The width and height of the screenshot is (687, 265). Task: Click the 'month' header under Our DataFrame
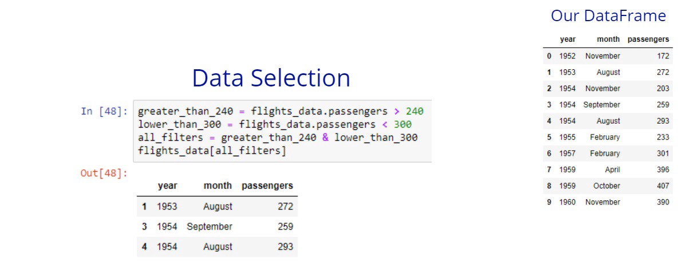tap(608, 39)
